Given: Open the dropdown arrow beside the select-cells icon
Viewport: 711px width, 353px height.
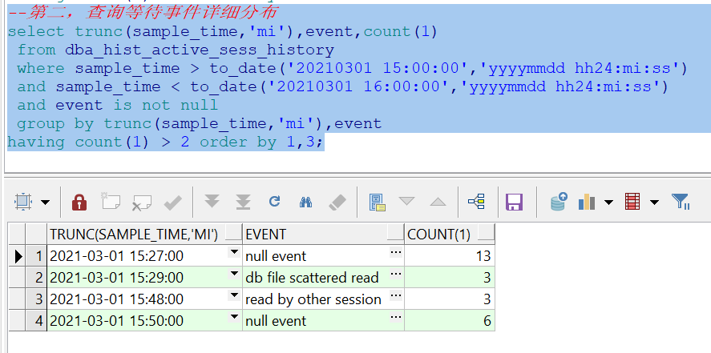Looking at the screenshot, I should click(x=46, y=203).
